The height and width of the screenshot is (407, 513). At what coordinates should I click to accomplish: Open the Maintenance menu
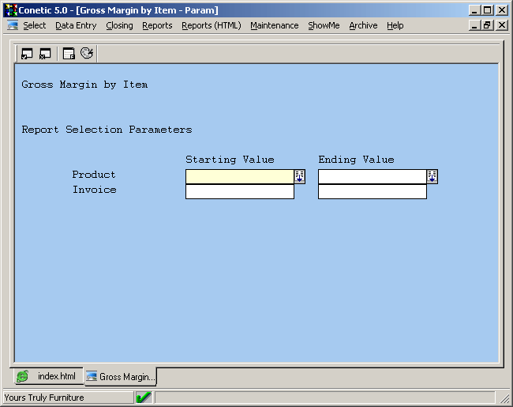click(x=274, y=25)
